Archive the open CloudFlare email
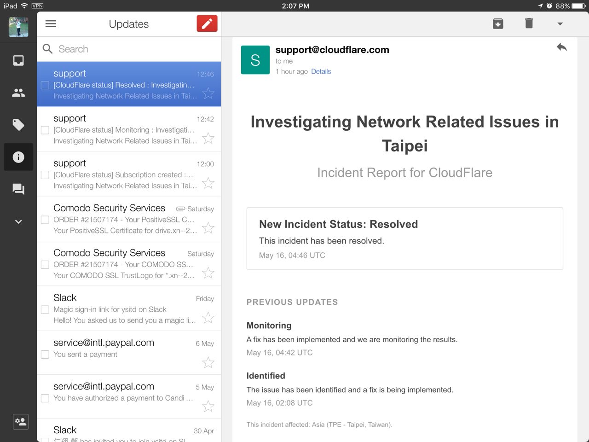The height and width of the screenshot is (442, 589). (498, 24)
